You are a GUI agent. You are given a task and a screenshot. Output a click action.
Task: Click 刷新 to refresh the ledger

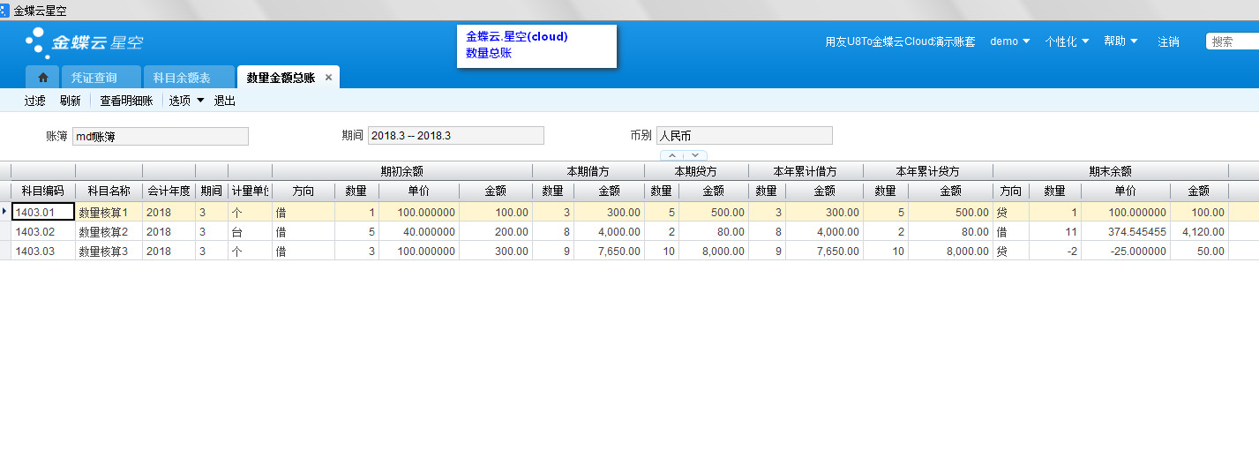coord(71,101)
